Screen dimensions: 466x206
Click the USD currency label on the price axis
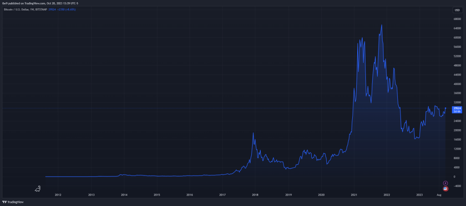[457, 10]
